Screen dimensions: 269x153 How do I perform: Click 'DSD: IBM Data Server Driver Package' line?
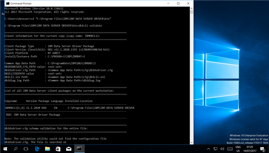point(33,115)
